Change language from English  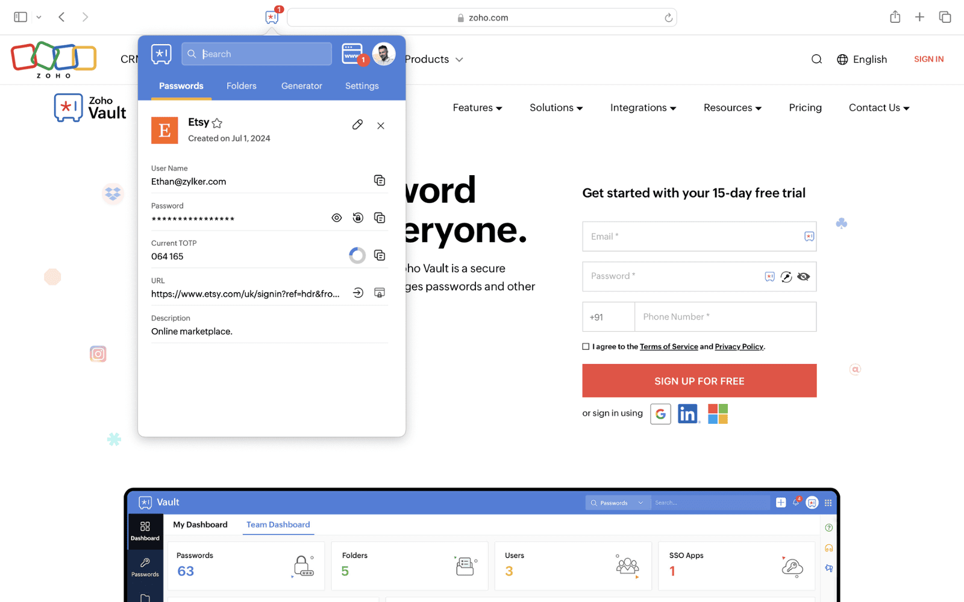862,59
